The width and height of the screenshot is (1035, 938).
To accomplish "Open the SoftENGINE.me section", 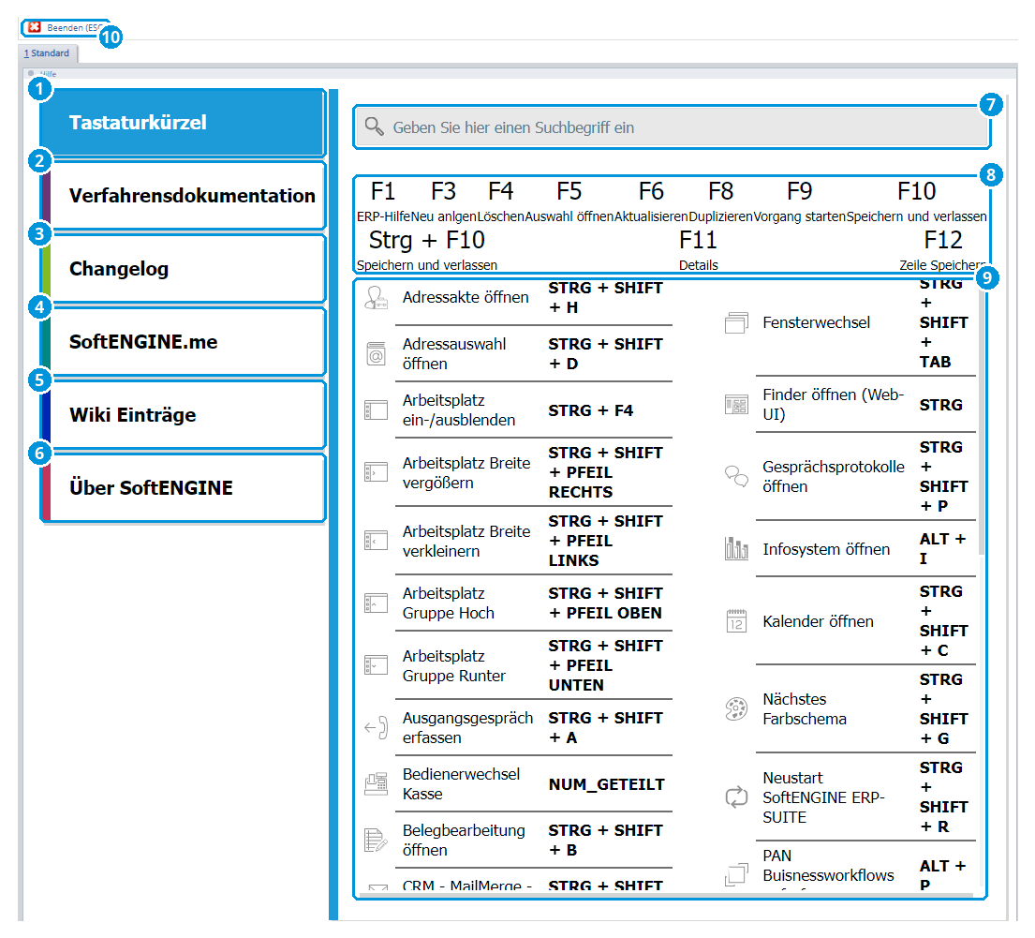I will click(183, 341).
